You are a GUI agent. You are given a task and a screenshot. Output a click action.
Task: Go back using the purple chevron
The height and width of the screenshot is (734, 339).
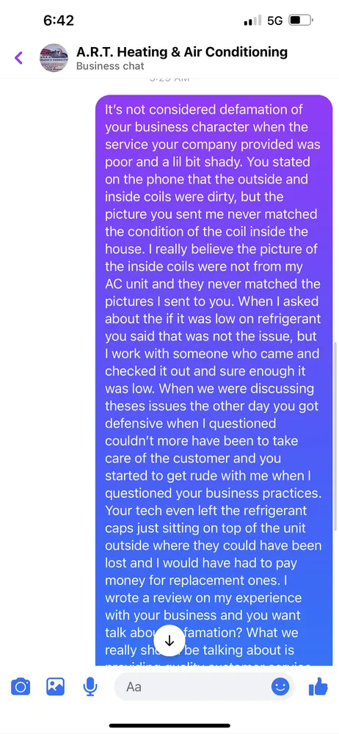point(19,58)
